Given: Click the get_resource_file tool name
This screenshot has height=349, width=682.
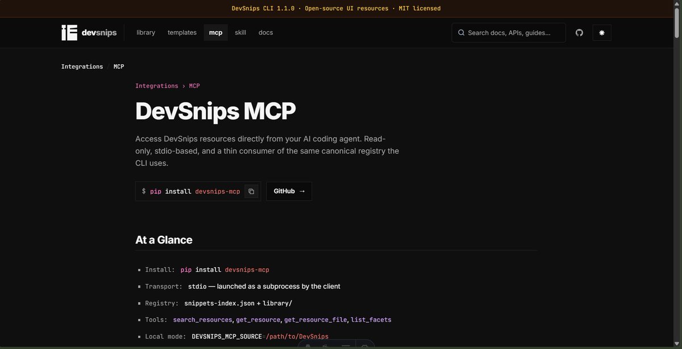Looking at the screenshot, I should (315, 320).
